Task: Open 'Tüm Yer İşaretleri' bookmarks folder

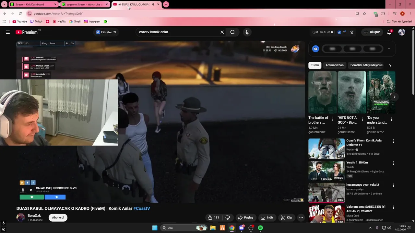Action: coord(399,22)
